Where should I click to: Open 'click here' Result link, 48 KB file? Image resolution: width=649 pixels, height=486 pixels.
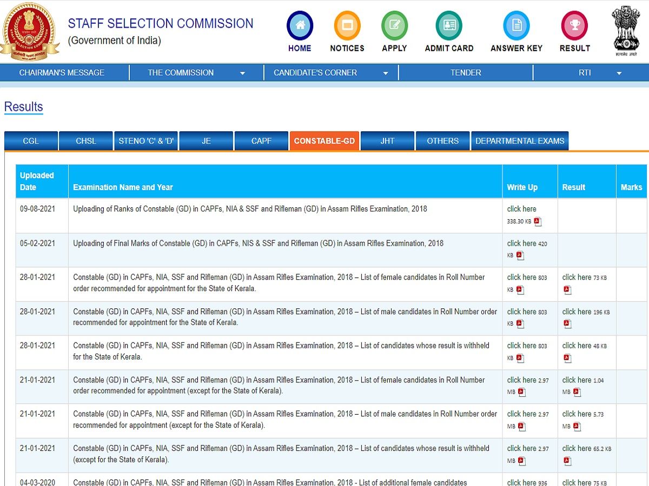[577, 346]
